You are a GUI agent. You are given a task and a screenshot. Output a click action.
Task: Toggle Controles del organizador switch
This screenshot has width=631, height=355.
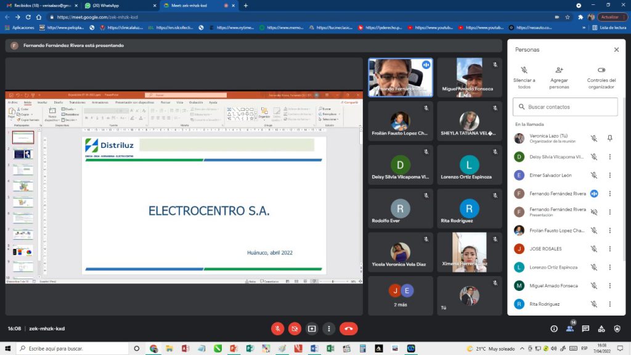coord(601,70)
